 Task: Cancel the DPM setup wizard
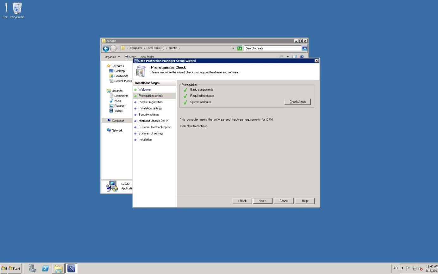coord(284,201)
